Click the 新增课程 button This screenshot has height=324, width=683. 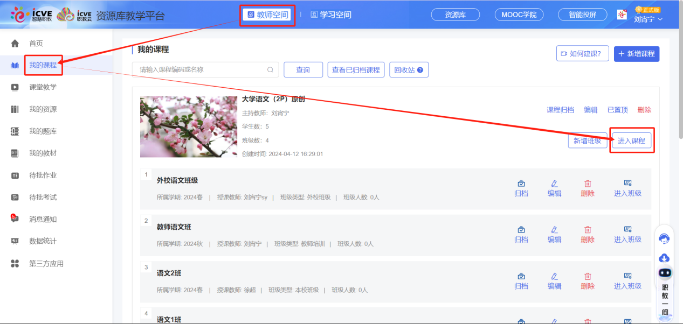point(636,54)
